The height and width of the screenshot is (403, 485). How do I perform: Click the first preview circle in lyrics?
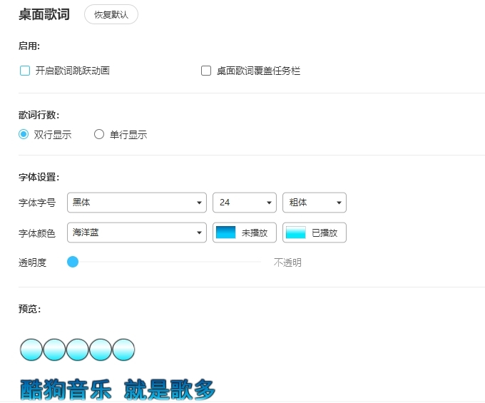tap(31, 350)
